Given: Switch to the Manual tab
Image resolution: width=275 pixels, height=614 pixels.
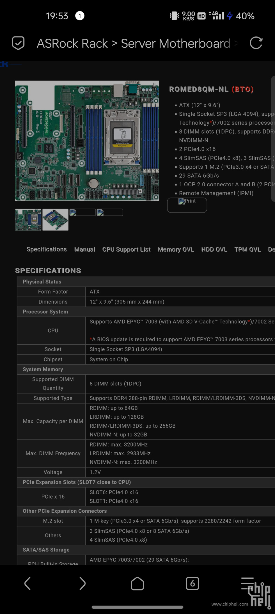Looking at the screenshot, I should click(x=84, y=249).
